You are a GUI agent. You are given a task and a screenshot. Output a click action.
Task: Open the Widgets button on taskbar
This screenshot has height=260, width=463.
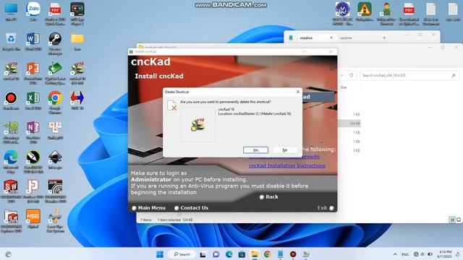(x=8, y=254)
